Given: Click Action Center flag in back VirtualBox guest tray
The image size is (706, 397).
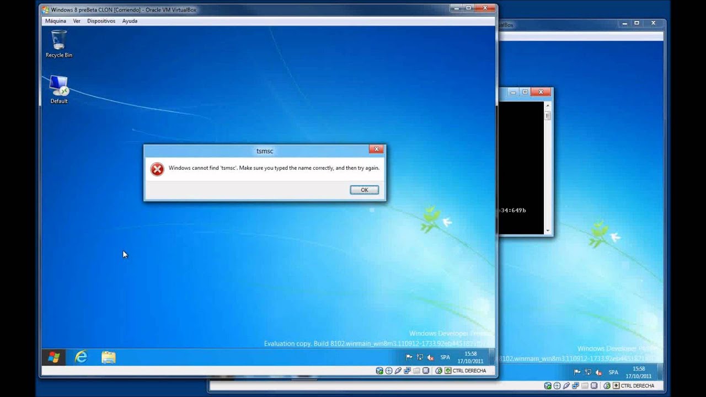Looking at the screenshot, I should (x=577, y=372).
